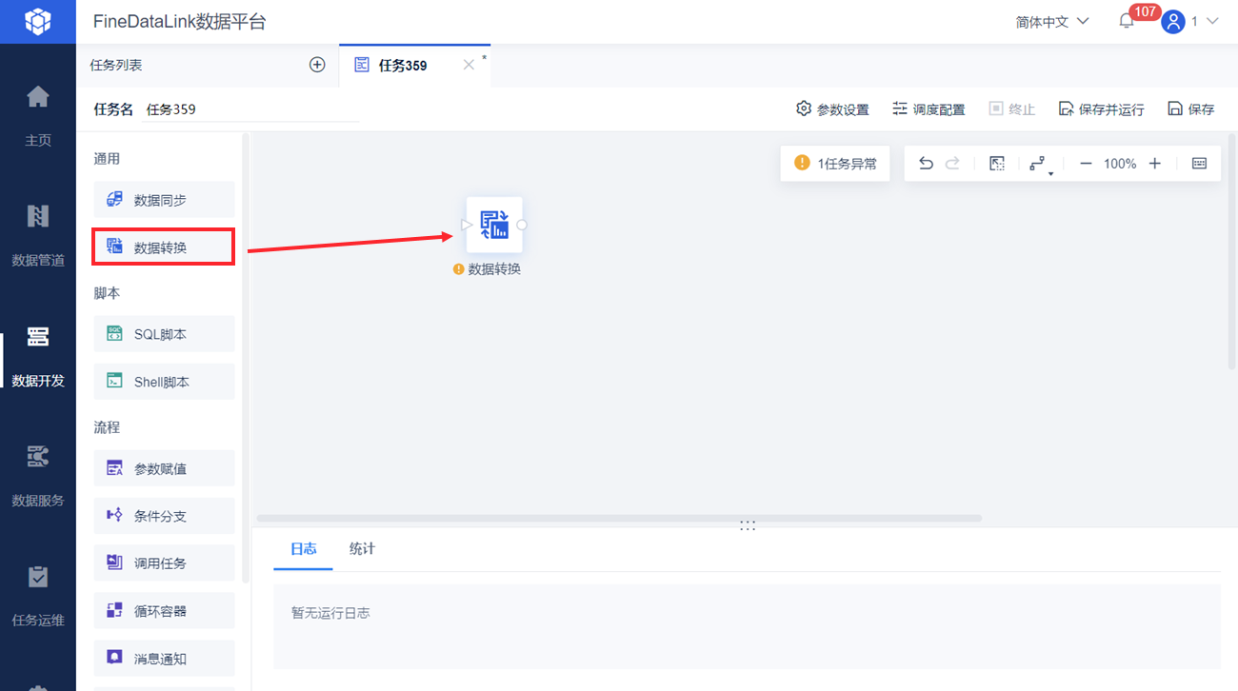The width and height of the screenshot is (1238, 691).
Task: Open the 数据开发 sidebar section
Action: pos(38,356)
